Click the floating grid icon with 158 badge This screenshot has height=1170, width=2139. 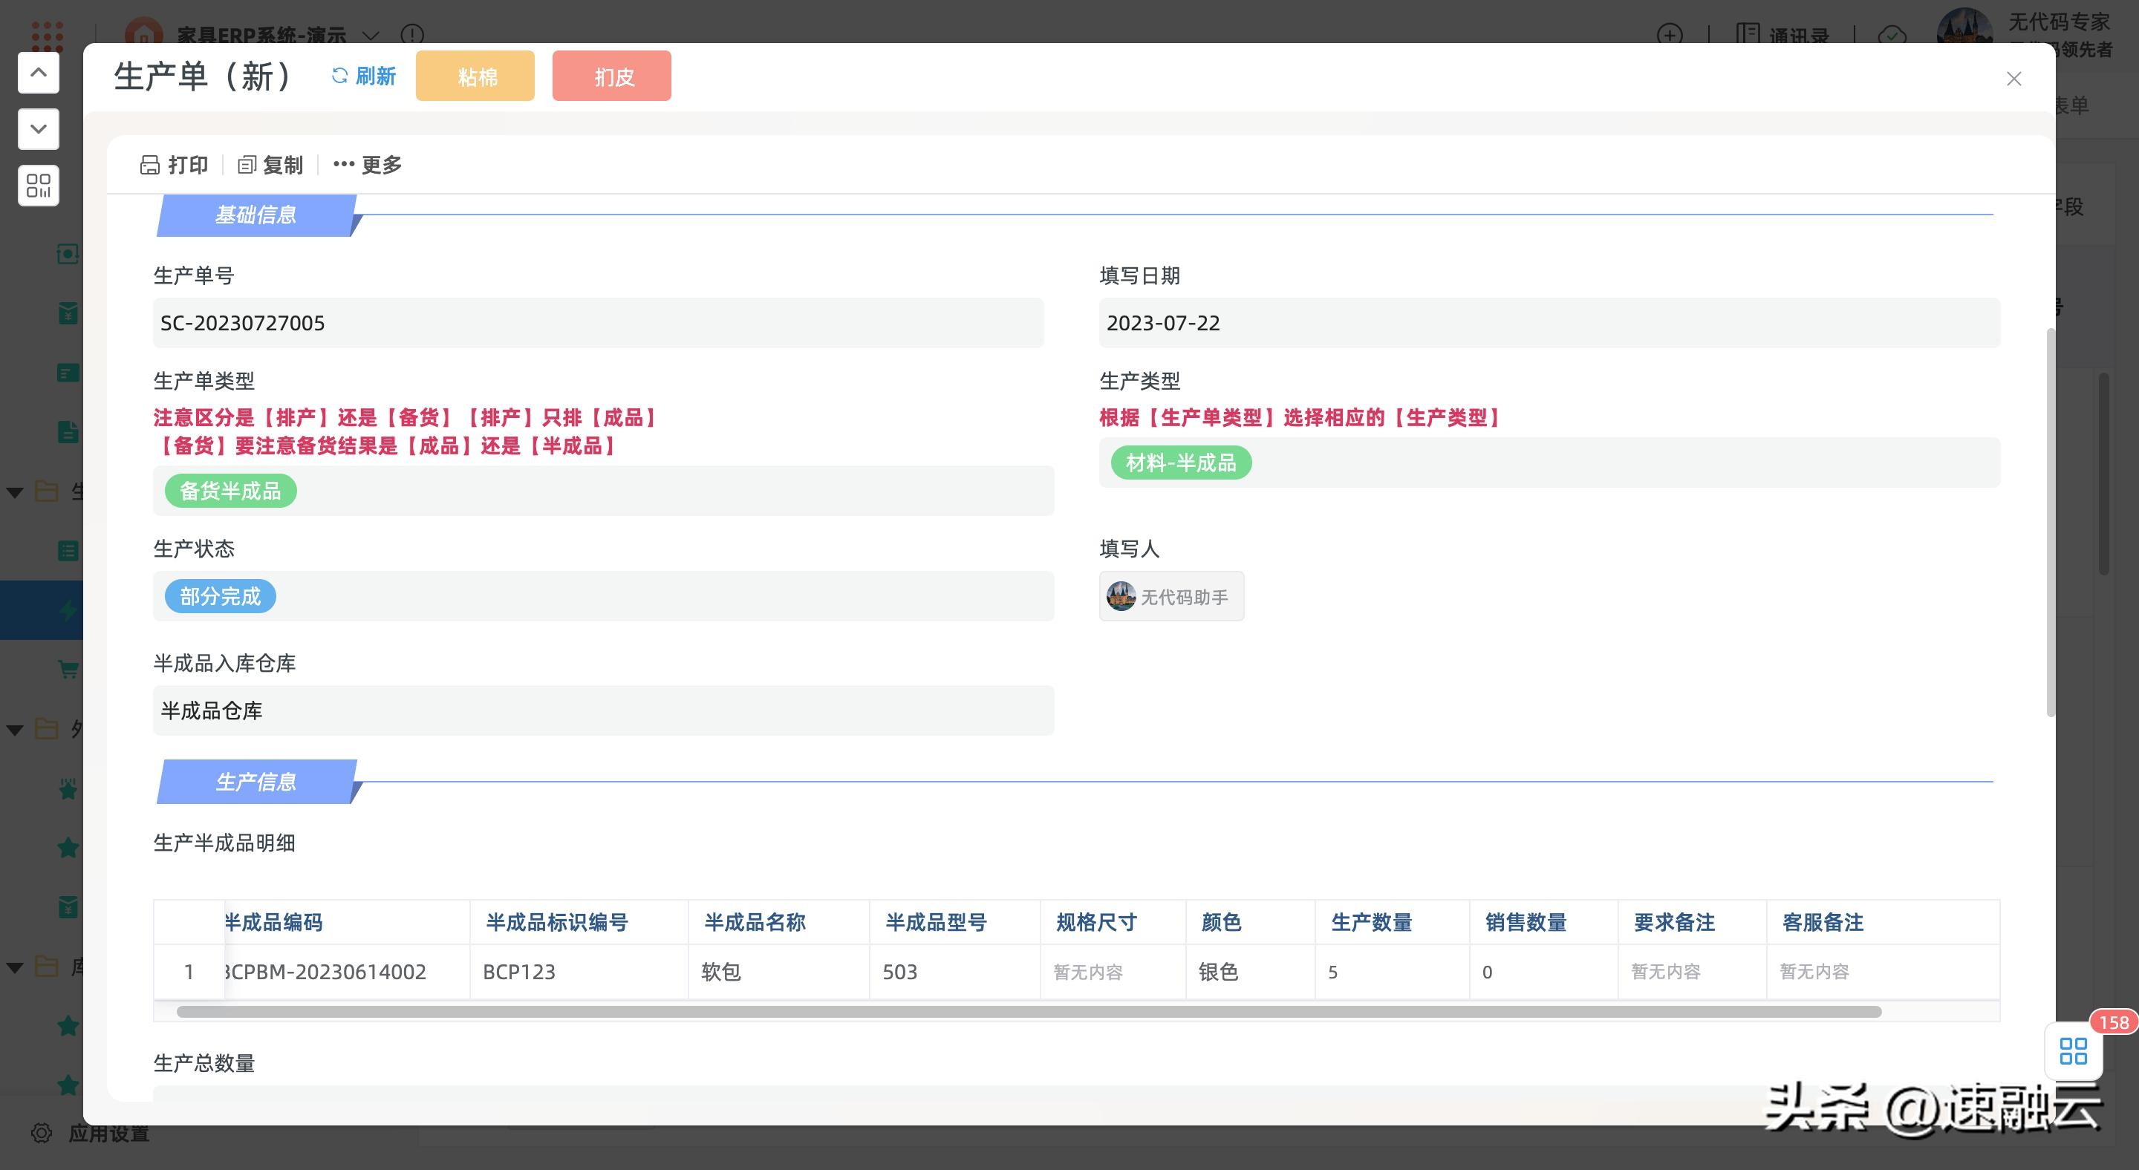2074,1051
